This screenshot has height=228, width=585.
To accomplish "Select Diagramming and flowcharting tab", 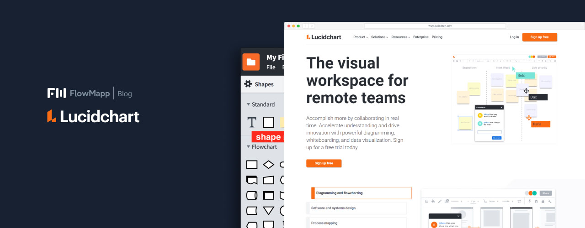I will [x=361, y=193].
